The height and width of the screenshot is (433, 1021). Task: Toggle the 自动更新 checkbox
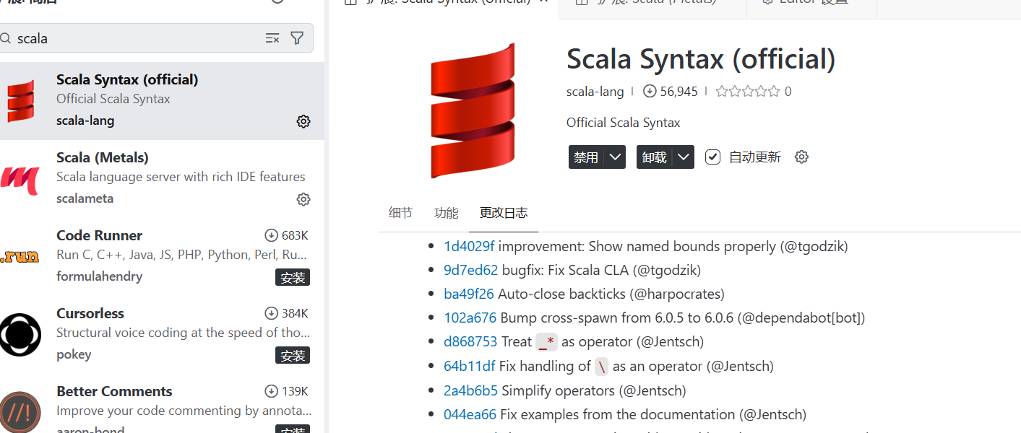[x=713, y=157]
